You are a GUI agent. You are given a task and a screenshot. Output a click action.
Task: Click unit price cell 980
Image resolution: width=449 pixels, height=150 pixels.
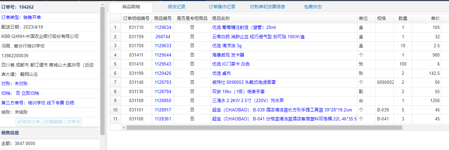pos(427,55)
